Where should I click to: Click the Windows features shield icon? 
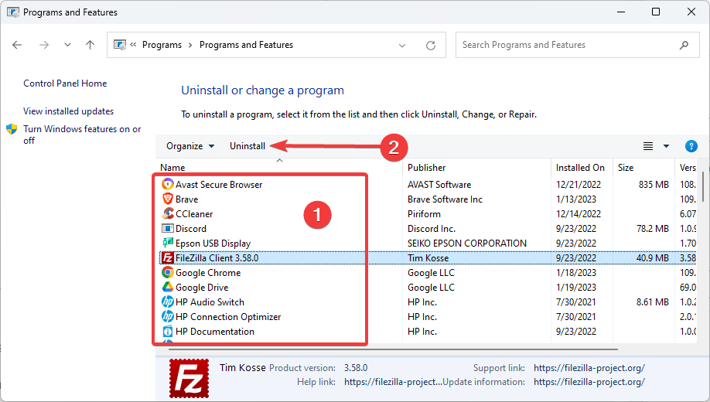tap(12, 129)
